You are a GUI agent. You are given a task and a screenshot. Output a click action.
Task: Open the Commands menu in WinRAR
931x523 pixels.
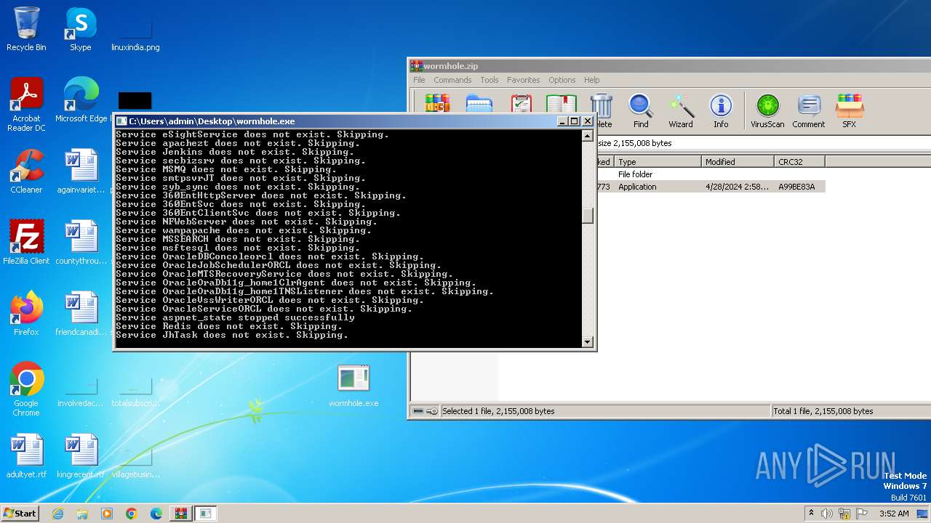pos(452,80)
